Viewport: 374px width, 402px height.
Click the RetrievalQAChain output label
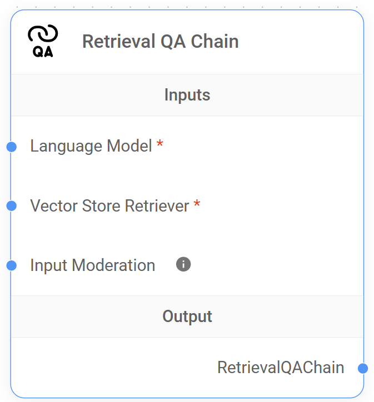pyautogui.click(x=281, y=368)
